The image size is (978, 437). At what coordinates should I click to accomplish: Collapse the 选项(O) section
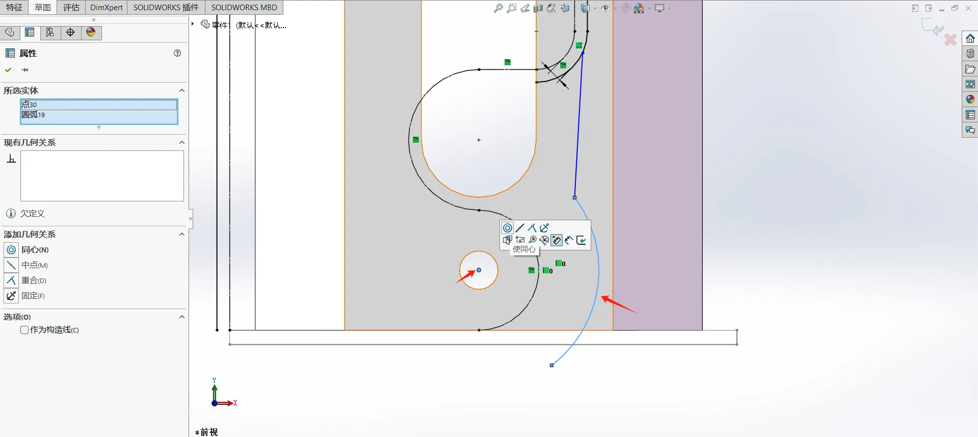(181, 317)
